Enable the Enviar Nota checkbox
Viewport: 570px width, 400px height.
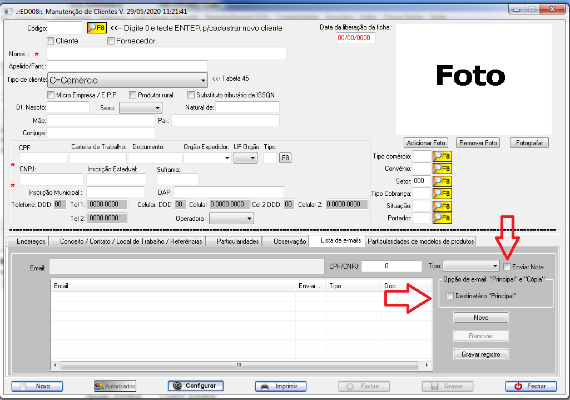click(x=507, y=267)
